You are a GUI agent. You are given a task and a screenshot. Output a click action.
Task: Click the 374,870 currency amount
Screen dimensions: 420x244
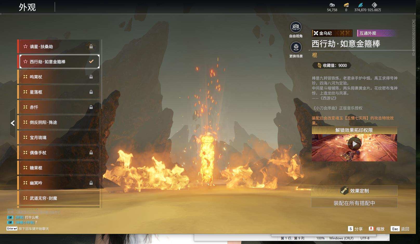click(x=360, y=10)
